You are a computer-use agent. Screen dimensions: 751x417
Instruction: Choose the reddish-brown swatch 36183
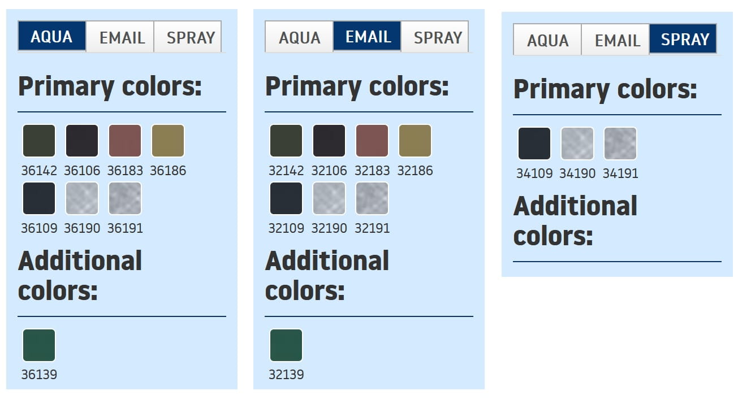[125, 141]
